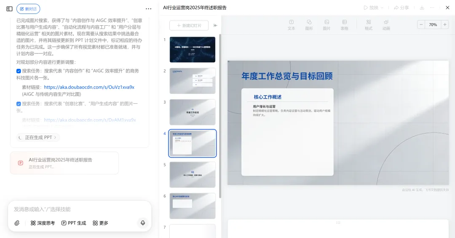
Task: Download the presentation file
Action: 422,8
